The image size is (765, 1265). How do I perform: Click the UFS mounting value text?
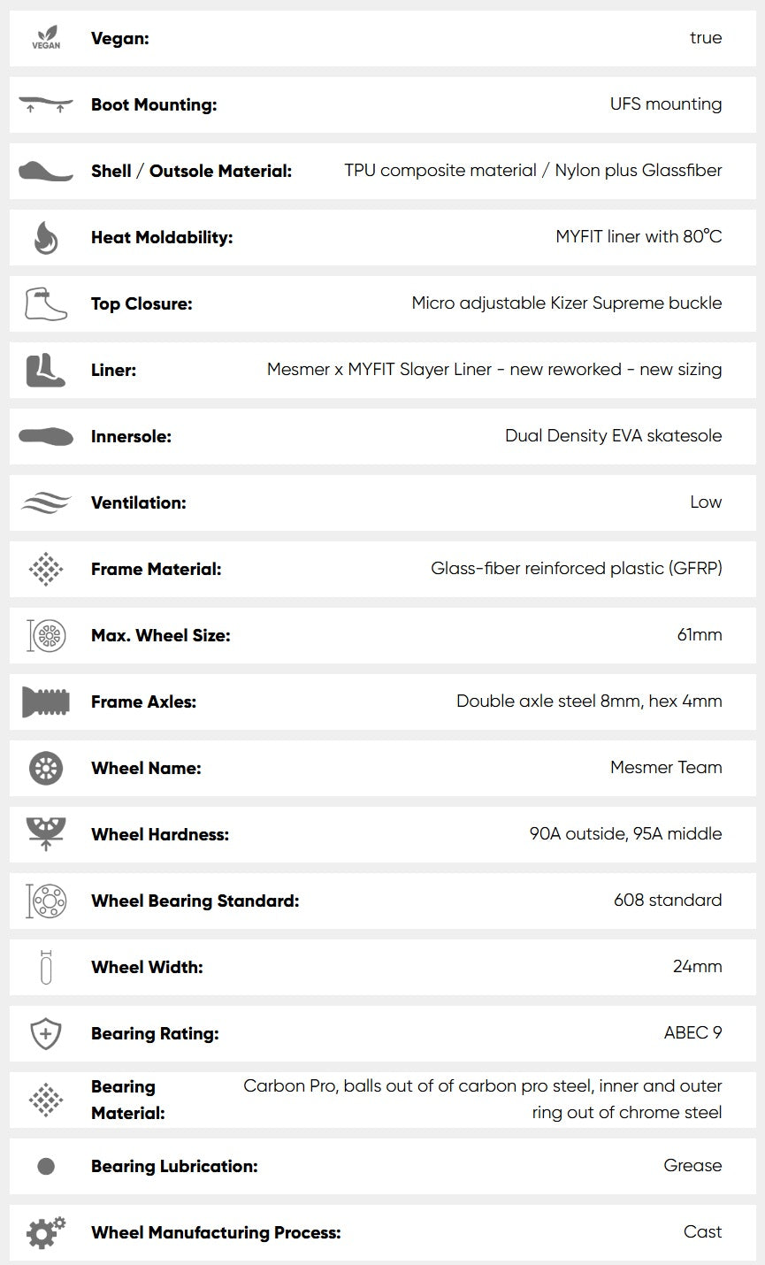665,104
